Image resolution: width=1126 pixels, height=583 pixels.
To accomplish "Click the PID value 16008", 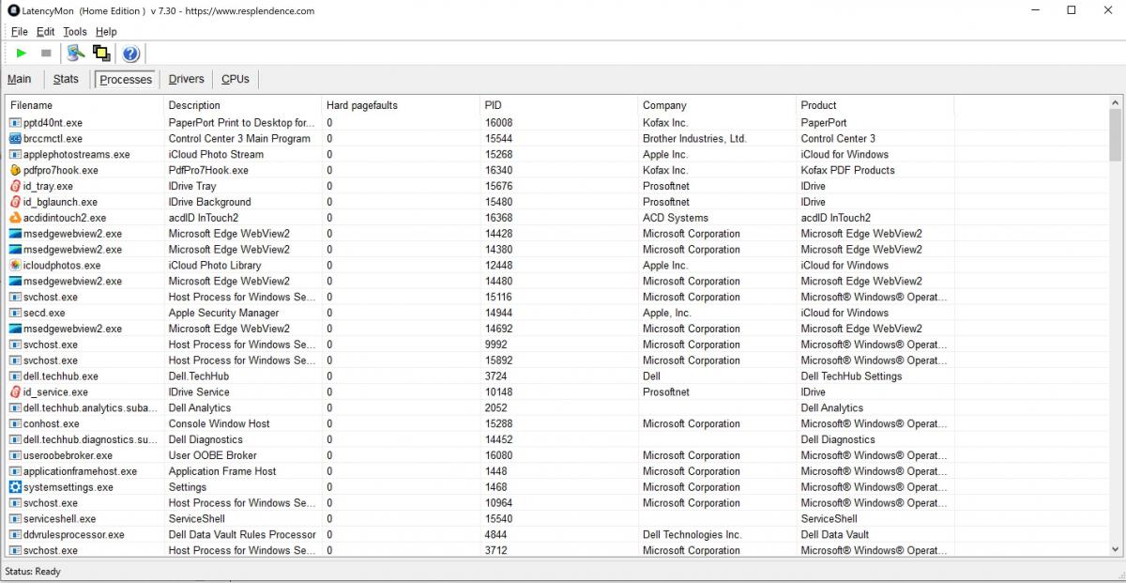I will coord(499,123).
